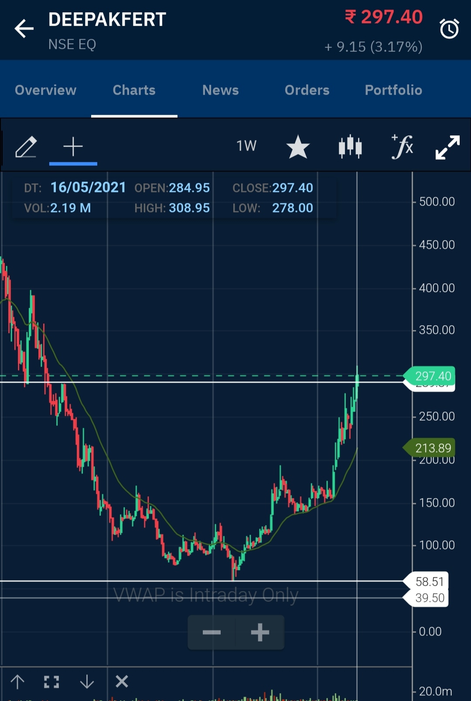Viewport: 471px width, 701px height.
Task: Select the pencil drawing tool
Action: pos(26,147)
